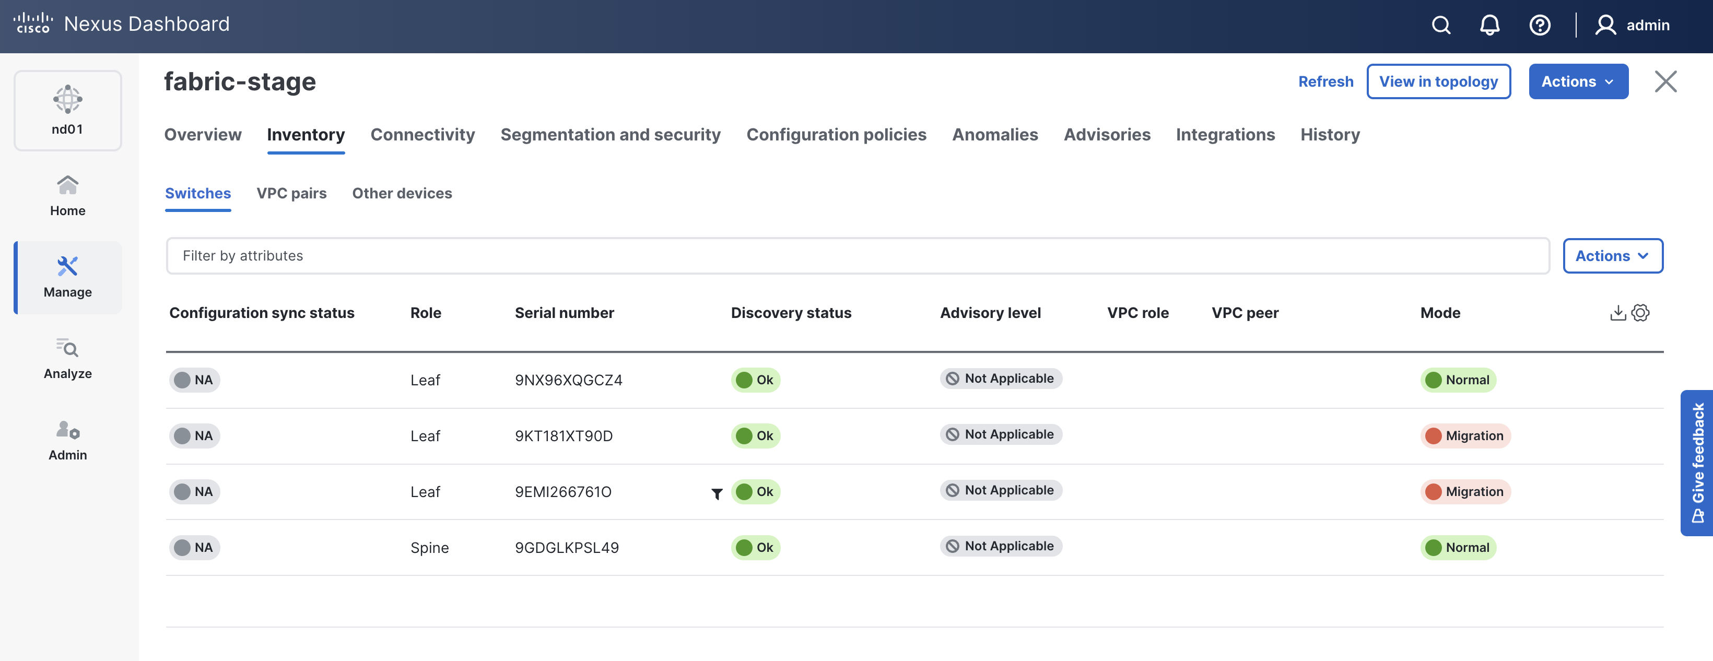Open the admin user profile icon
The height and width of the screenshot is (661, 1713).
(1605, 25)
